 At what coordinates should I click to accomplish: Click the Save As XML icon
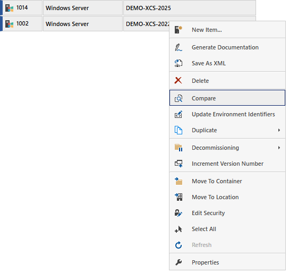click(178, 63)
